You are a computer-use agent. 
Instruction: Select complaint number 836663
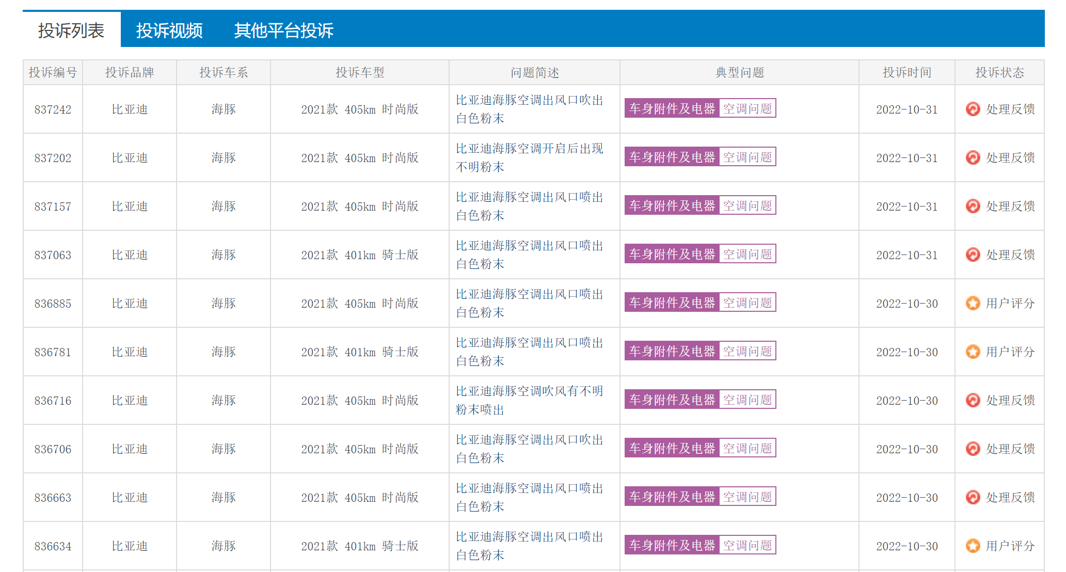click(x=53, y=498)
